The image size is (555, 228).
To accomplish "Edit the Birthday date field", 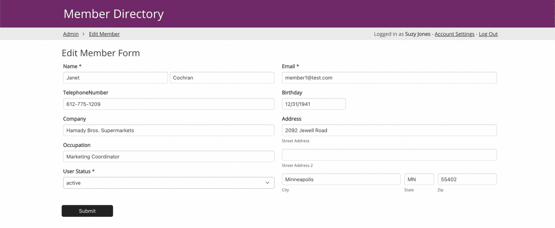I will point(313,104).
